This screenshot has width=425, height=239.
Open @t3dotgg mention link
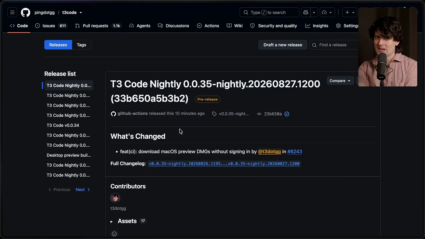tap(269, 151)
